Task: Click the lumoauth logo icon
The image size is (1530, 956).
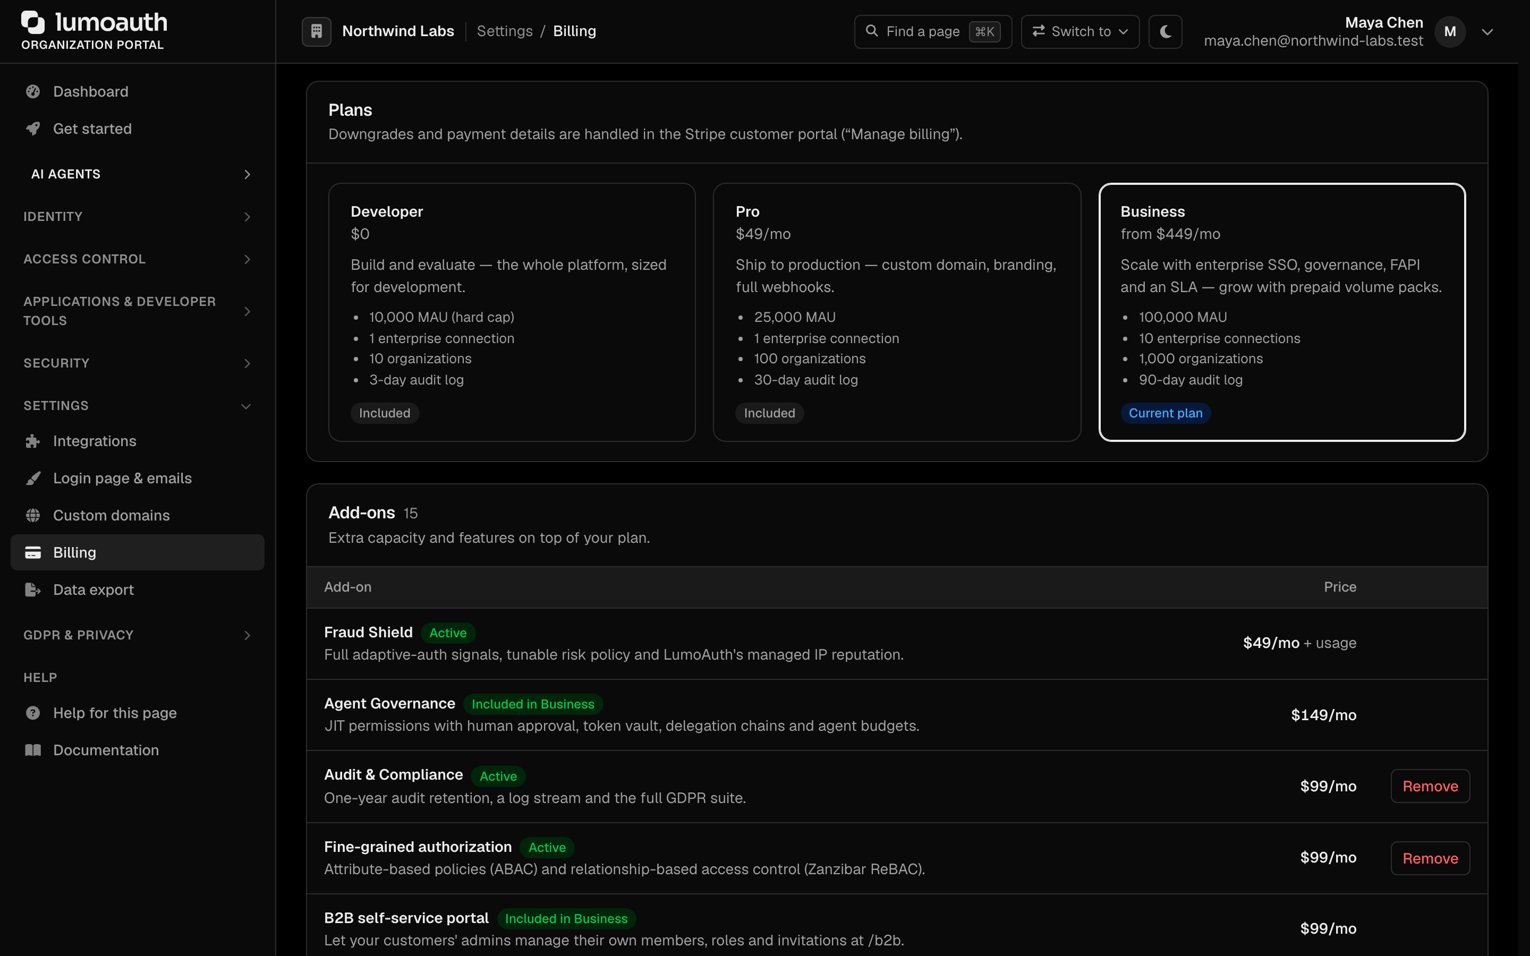Action: coord(33,22)
